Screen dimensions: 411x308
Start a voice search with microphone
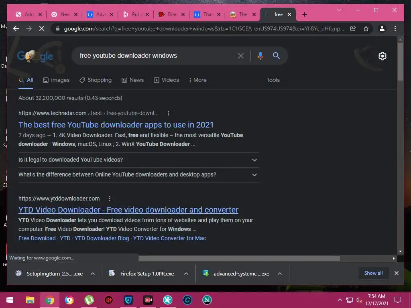260,55
